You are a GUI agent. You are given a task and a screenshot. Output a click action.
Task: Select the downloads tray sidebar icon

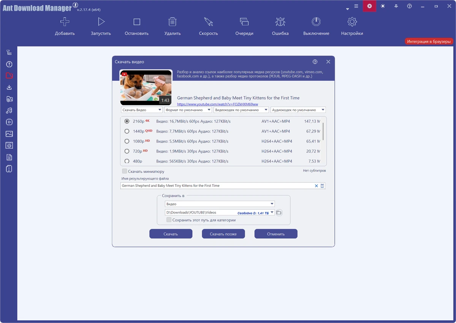(9, 88)
